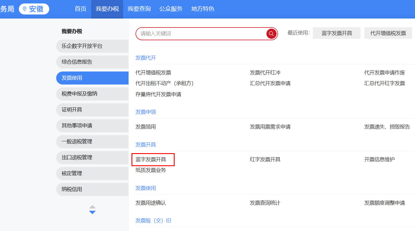This screenshot has width=415, height=231.
Task: Click the 最近使用 label
Action: point(299,33)
